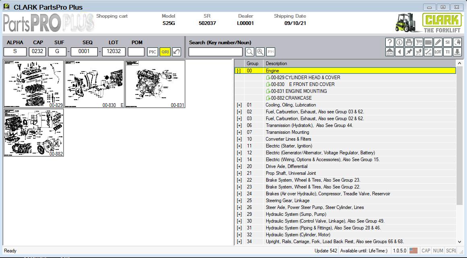Open the globe icon
467x258 pixels.
(x=457, y=42)
